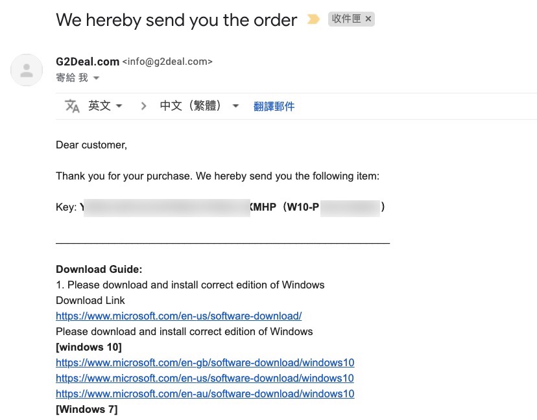Open the en-us windows10 download link
537x420 pixels.
tap(205, 379)
